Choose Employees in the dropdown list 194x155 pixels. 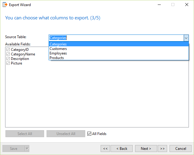119,53
